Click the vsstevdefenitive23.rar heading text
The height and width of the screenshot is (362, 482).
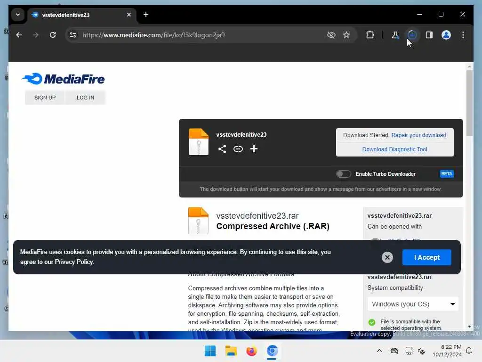click(257, 216)
